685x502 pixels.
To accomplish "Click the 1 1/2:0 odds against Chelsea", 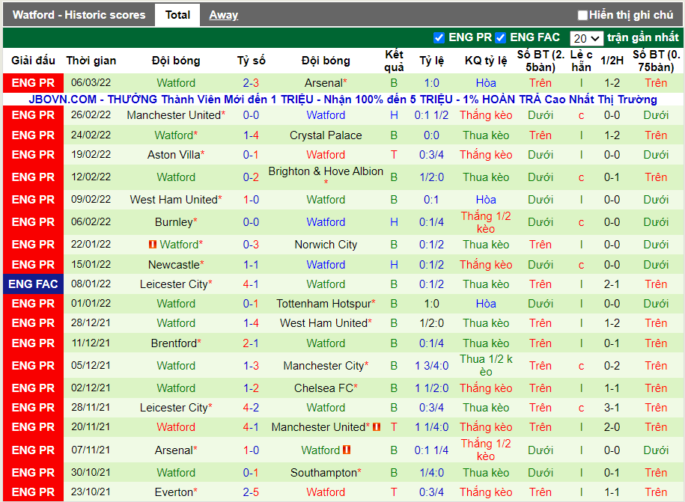I will [x=432, y=388].
